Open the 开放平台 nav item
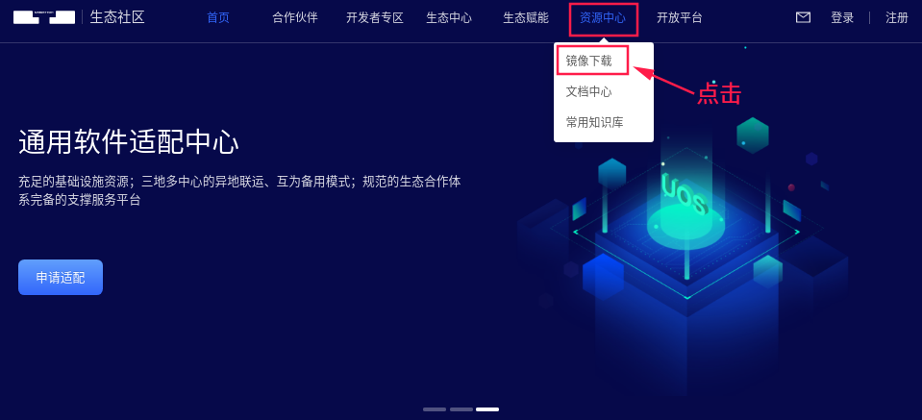Viewport: 922px width, 420px height. [x=679, y=17]
